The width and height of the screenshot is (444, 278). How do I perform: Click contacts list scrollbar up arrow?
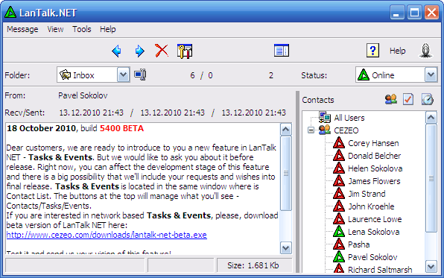431,117
